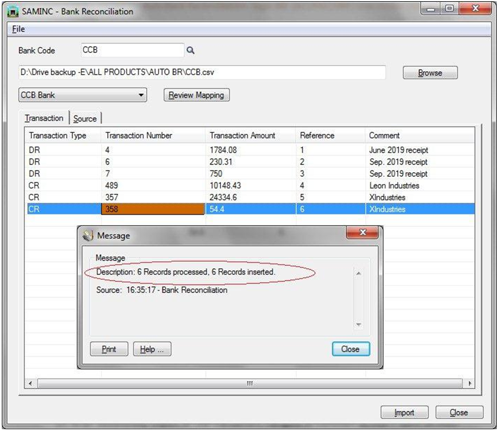Close the SAMINC Bank Reconciliation window
This screenshot has width=498, height=431.
475,9
